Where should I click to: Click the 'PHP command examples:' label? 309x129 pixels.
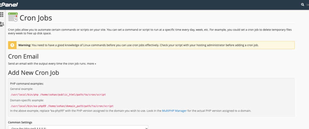[x=27, y=84]
